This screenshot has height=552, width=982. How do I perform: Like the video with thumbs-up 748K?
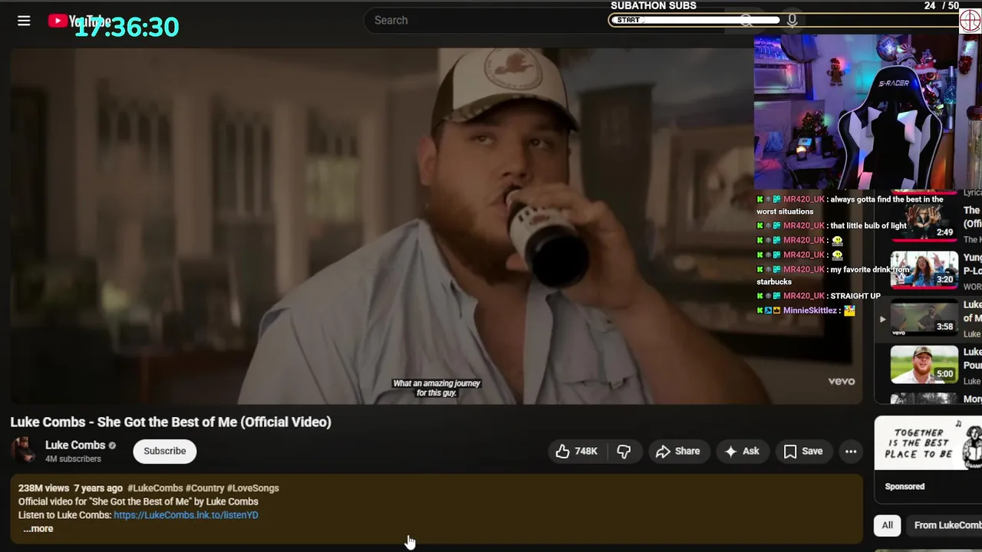point(576,451)
